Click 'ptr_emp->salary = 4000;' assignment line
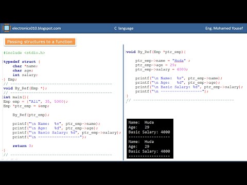 [162, 69]
